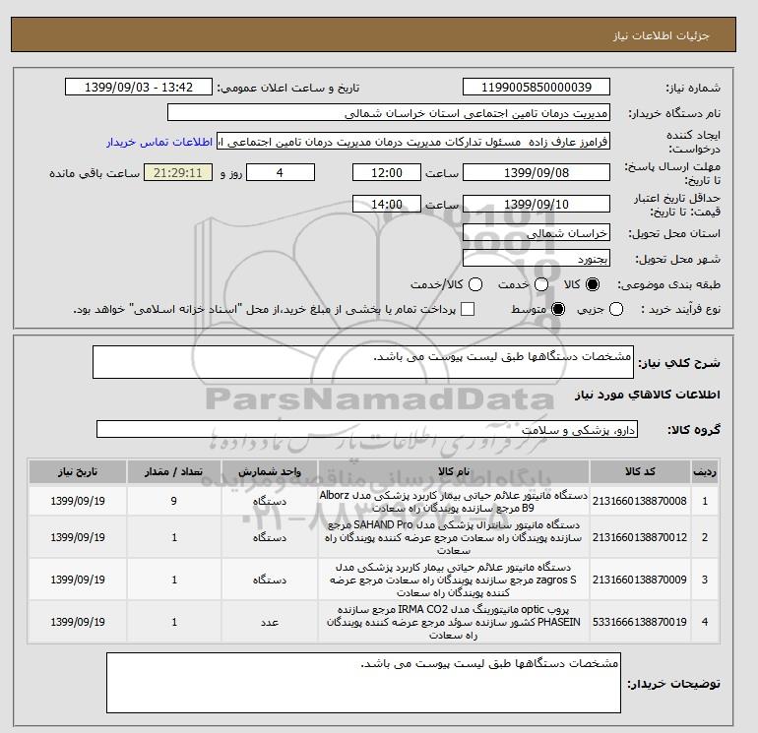This screenshot has height=733, width=758.
Task: Click the response deadline date 1399/09/08
Action: (537, 172)
